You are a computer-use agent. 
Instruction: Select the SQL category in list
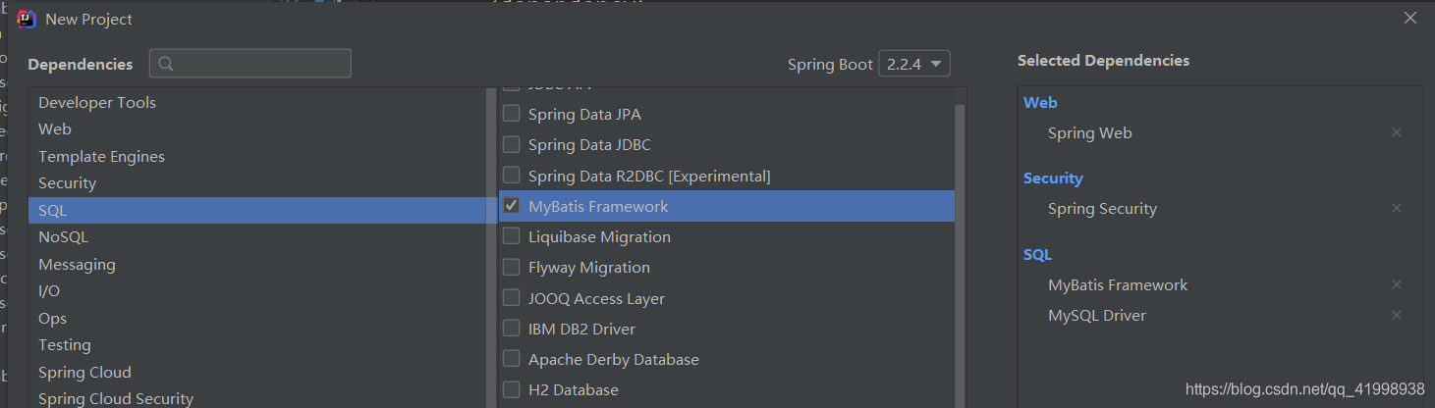[x=257, y=210]
